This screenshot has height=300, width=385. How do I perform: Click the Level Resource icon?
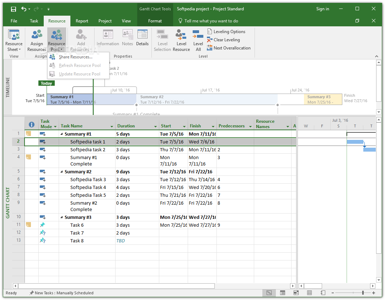click(181, 35)
